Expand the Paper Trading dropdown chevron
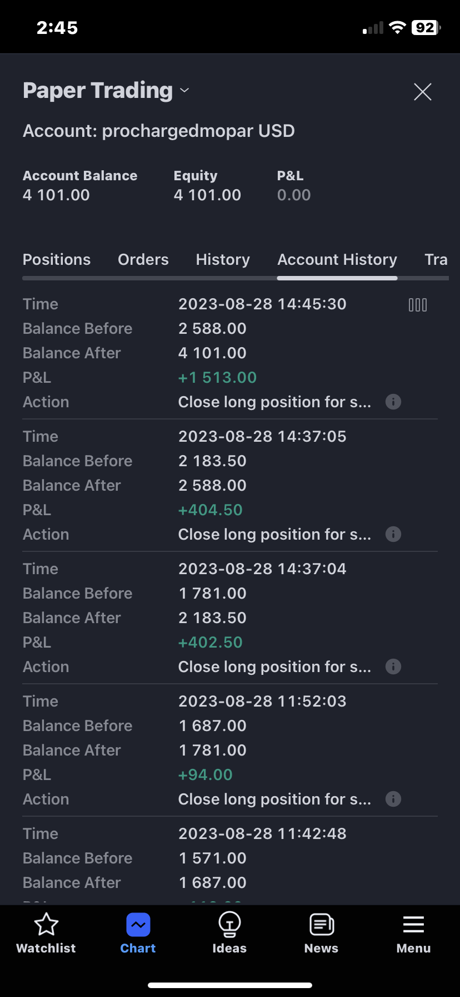The width and height of the screenshot is (460, 997). pyautogui.click(x=184, y=91)
